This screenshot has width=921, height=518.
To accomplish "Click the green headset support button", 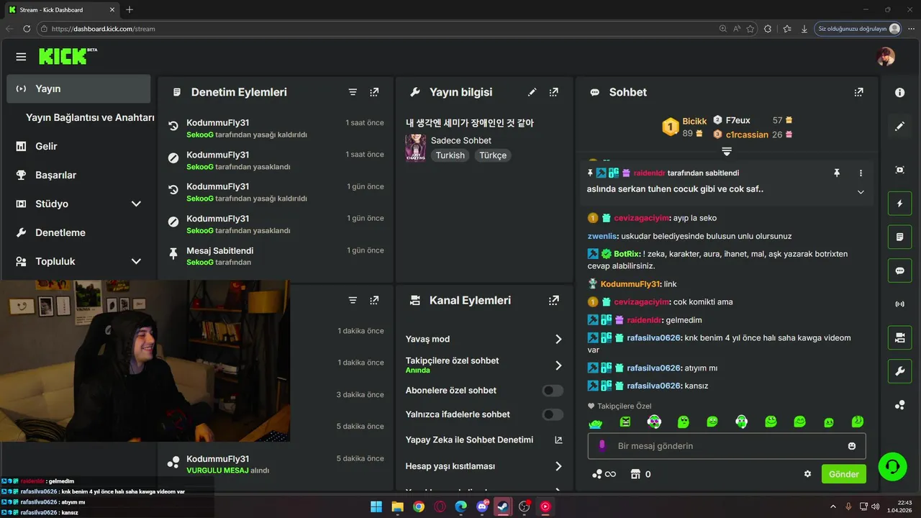I will pos(893,465).
